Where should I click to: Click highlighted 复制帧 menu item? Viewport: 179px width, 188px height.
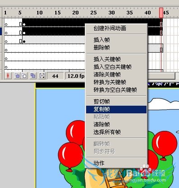116,109
